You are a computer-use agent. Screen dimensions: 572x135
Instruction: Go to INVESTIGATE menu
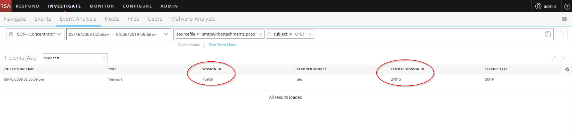point(64,6)
